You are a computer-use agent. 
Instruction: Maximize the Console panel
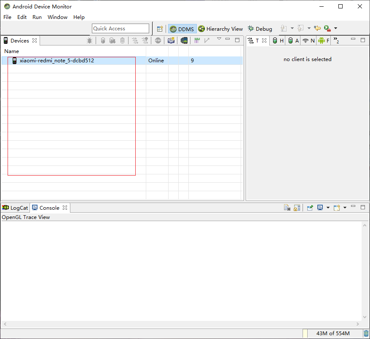[363, 207]
